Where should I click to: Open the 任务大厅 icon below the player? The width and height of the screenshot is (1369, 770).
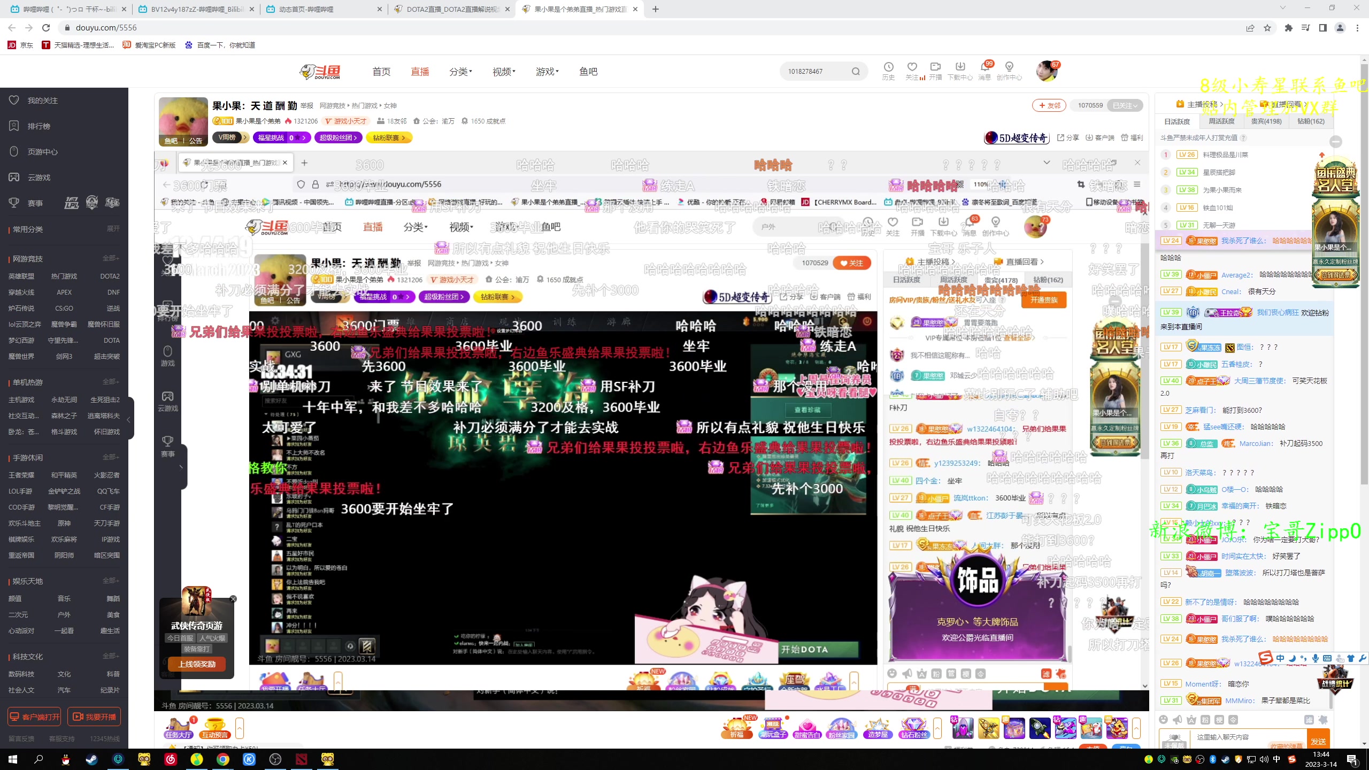(179, 728)
